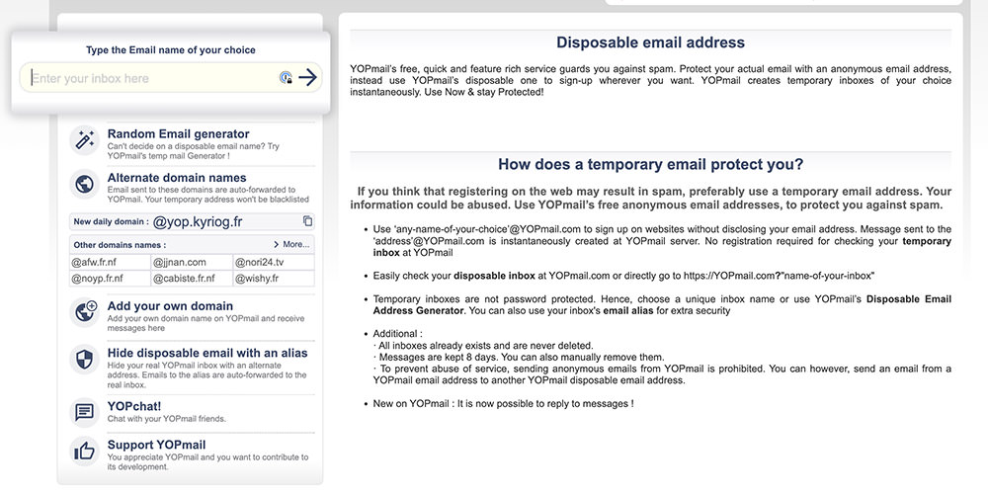Click the bold 'email alias' text
Viewport: 988px width, 495px height.
pos(628,310)
